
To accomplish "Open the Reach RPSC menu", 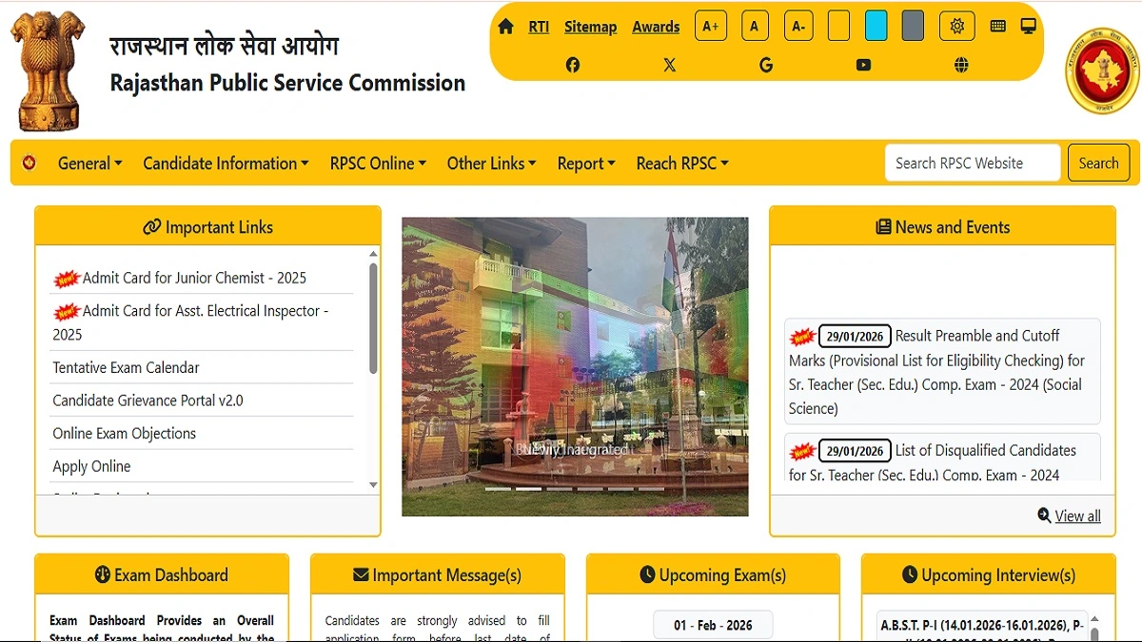I will [681, 163].
